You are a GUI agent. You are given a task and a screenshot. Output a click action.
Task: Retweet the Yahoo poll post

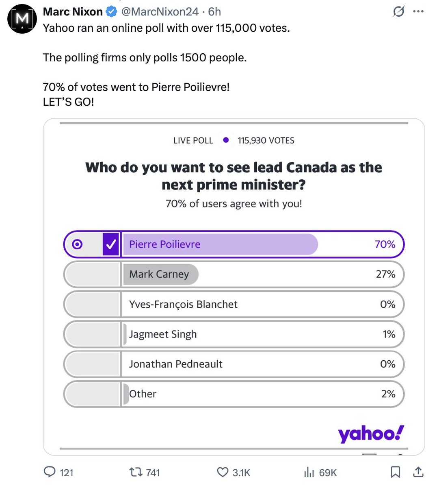point(135,472)
